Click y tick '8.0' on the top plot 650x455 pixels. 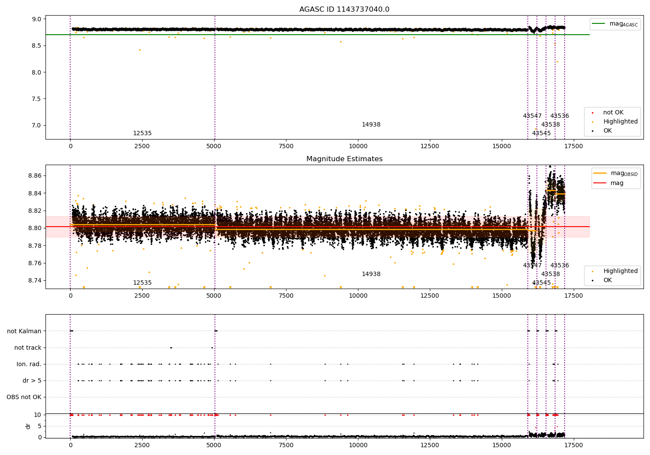tap(36, 72)
